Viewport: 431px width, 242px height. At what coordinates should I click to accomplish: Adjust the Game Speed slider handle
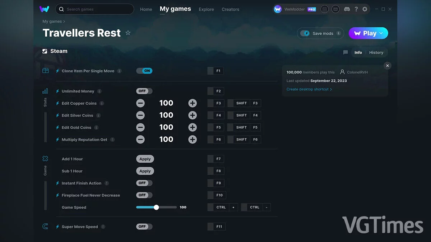pos(156,207)
